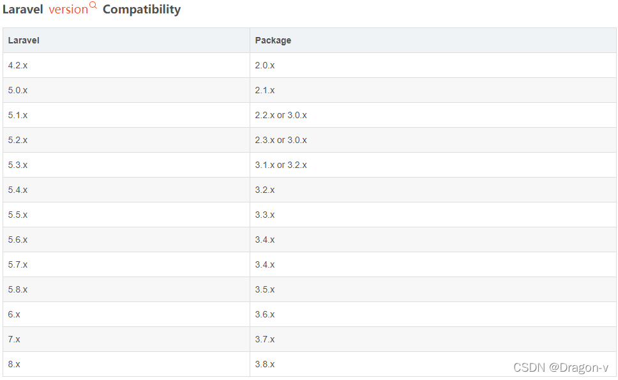Click the red "version" search link
The image size is (618, 380).
pyautogui.click(x=68, y=10)
